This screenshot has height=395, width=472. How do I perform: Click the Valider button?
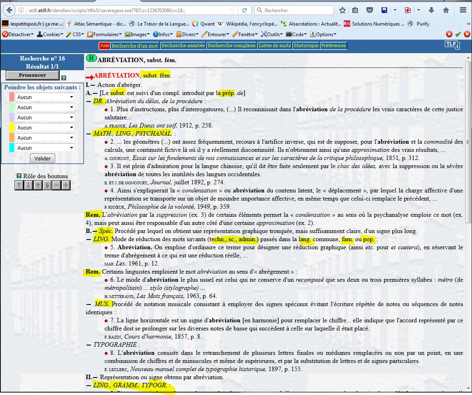43,158
